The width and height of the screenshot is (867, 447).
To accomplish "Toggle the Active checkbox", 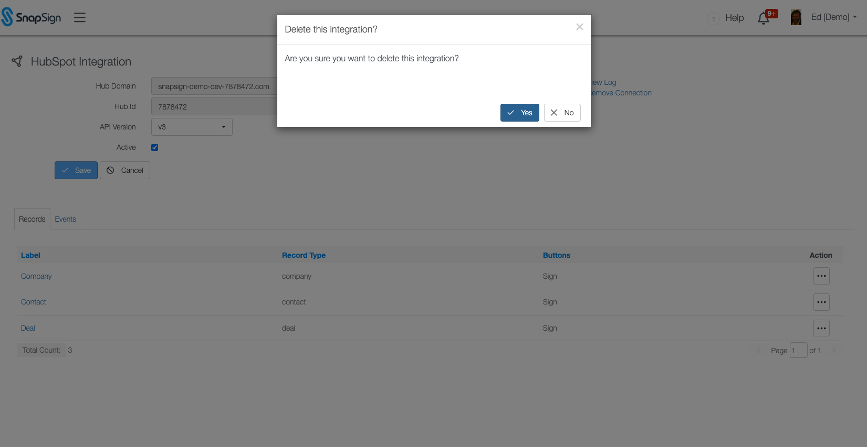I will click(154, 147).
